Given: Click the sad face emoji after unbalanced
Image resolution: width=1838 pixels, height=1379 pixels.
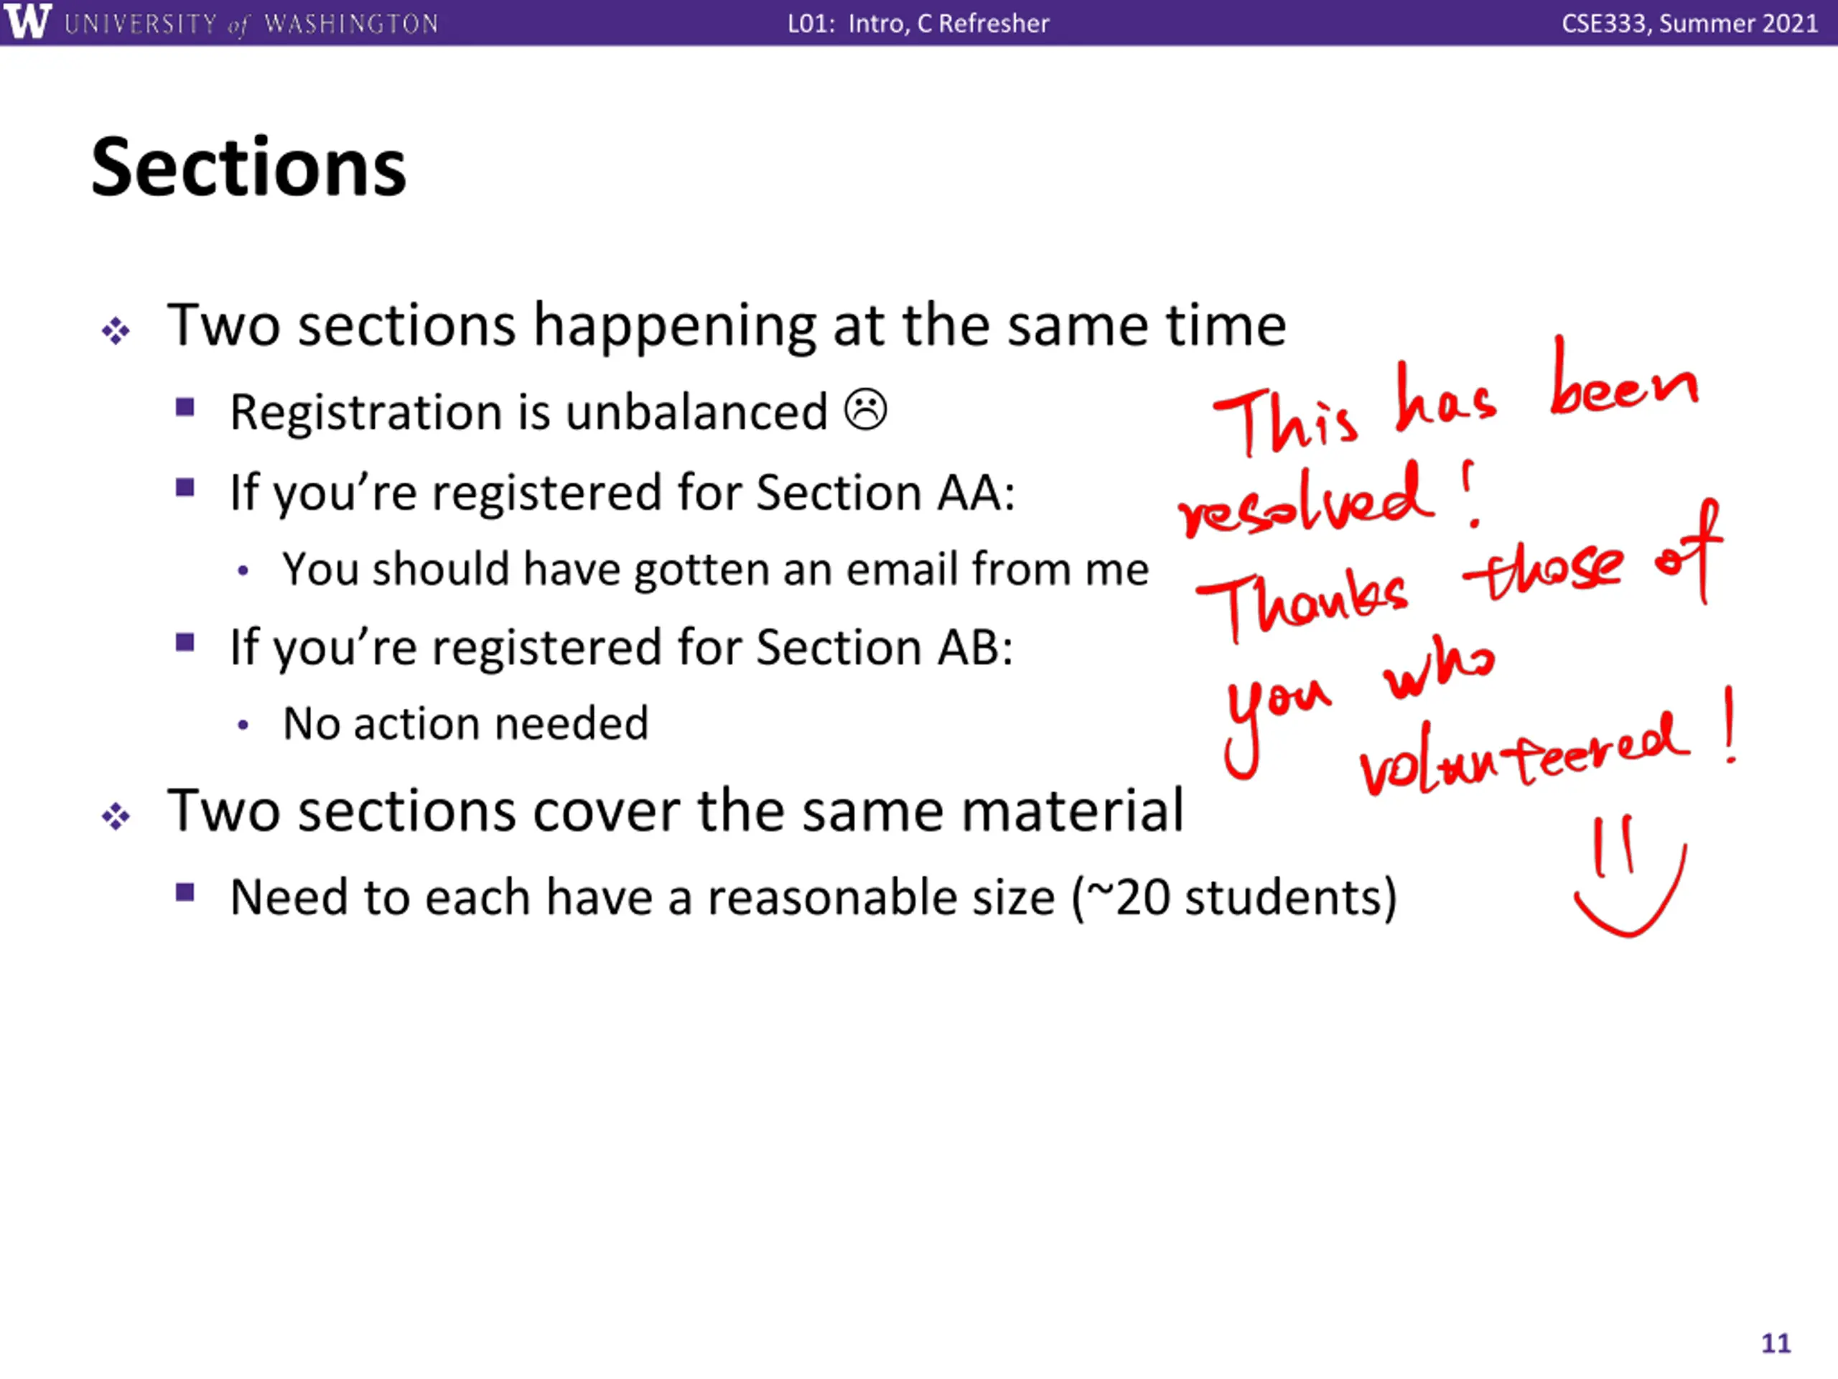Looking at the screenshot, I should point(866,410).
